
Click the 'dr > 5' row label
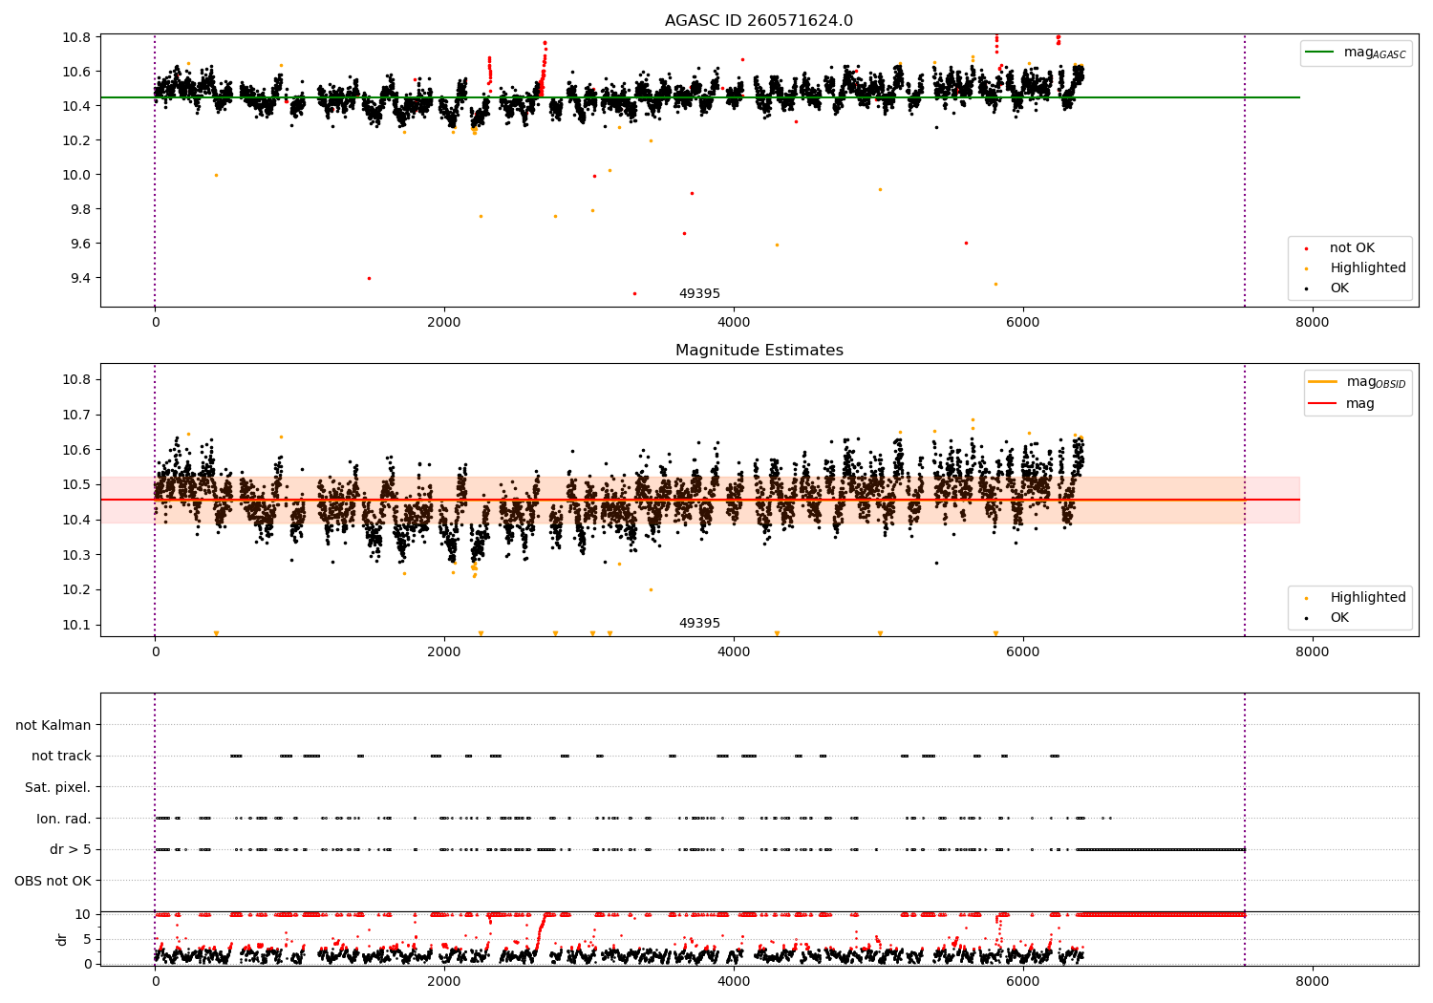pyautogui.click(x=71, y=850)
